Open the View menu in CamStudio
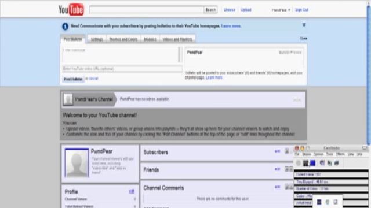371x208 pixels. [351, 154]
